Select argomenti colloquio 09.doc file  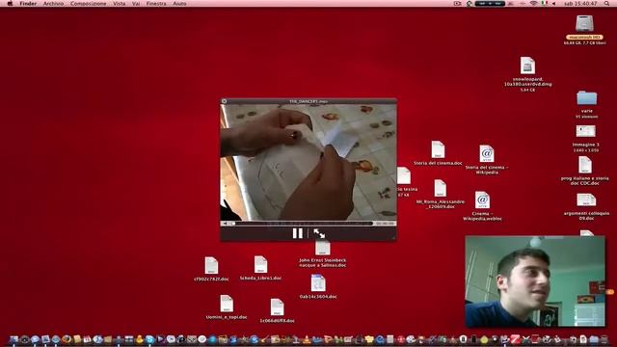(586, 200)
